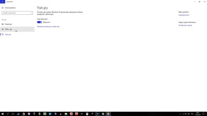Open the network icon in the tray
This screenshot has height=116, width=207.
(x=183, y=114)
